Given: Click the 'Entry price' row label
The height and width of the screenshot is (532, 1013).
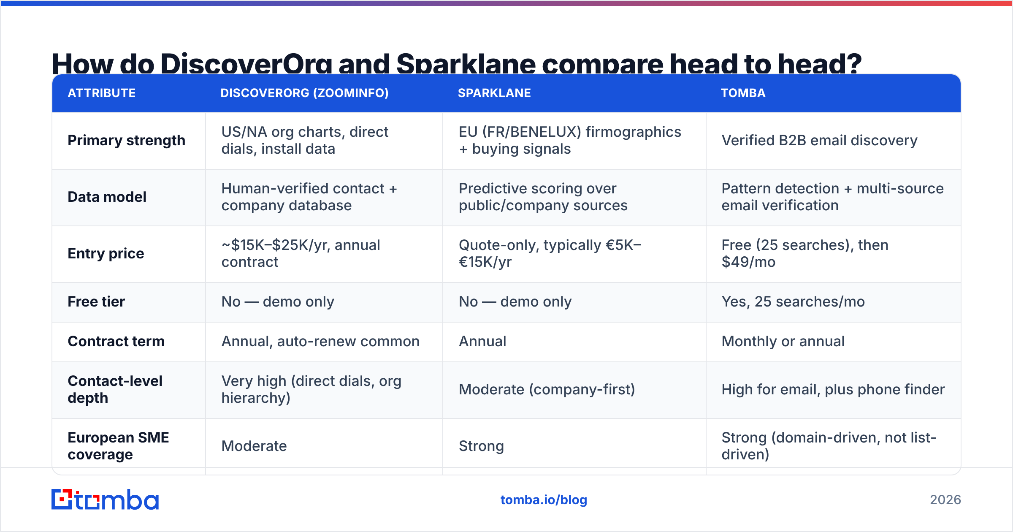Looking at the screenshot, I should pos(106,253).
